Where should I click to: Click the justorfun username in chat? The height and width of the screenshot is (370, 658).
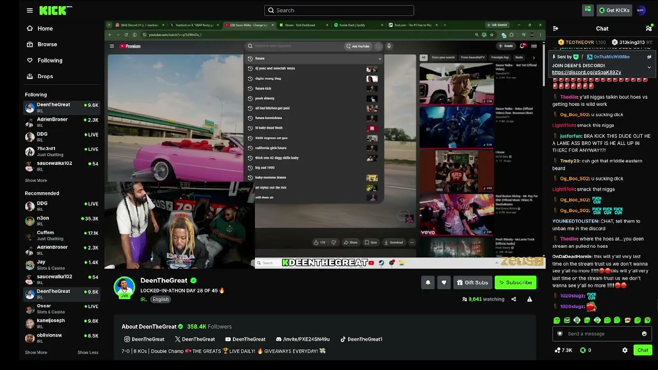[x=571, y=136]
